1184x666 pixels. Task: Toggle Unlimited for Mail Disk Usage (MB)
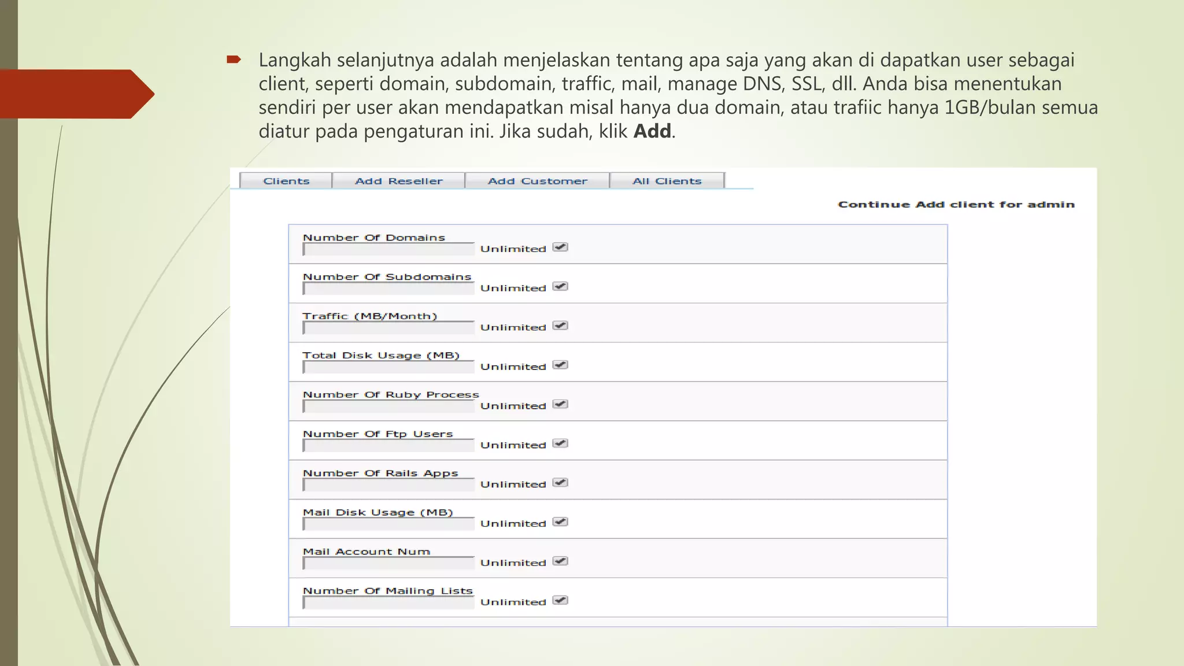tap(560, 523)
